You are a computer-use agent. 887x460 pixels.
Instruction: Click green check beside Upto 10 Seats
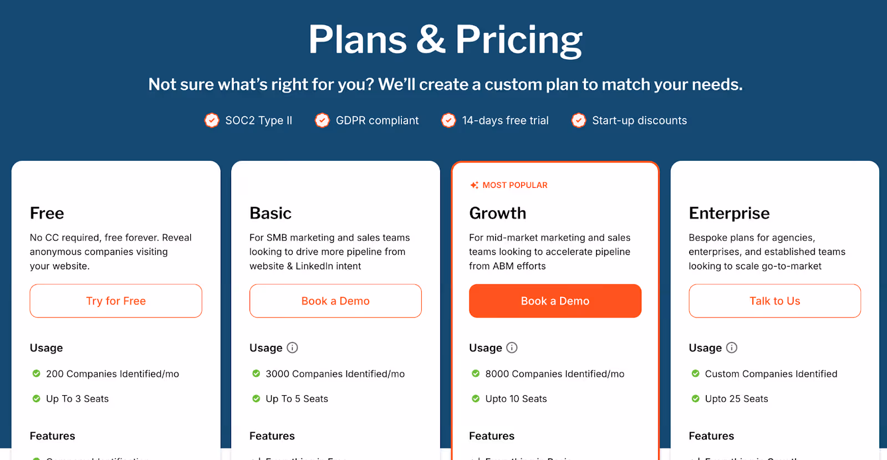click(476, 398)
